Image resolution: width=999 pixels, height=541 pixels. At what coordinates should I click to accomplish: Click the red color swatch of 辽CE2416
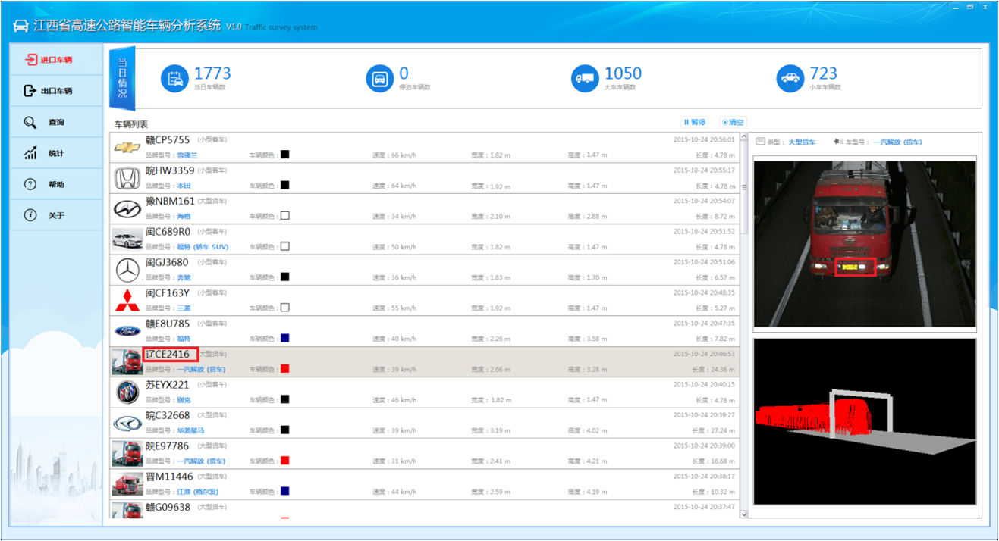[x=285, y=369]
